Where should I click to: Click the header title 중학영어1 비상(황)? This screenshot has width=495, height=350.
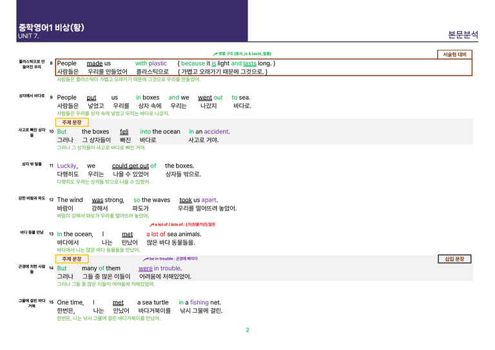pos(51,28)
